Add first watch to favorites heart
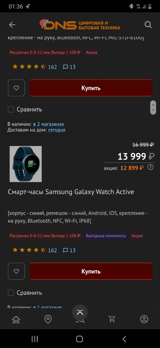The width and height of the screenshot is (160, 348). pyautogui.click(x=16, y=88)
